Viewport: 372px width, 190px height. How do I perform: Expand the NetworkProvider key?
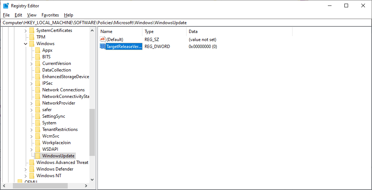tap(32, 103)
